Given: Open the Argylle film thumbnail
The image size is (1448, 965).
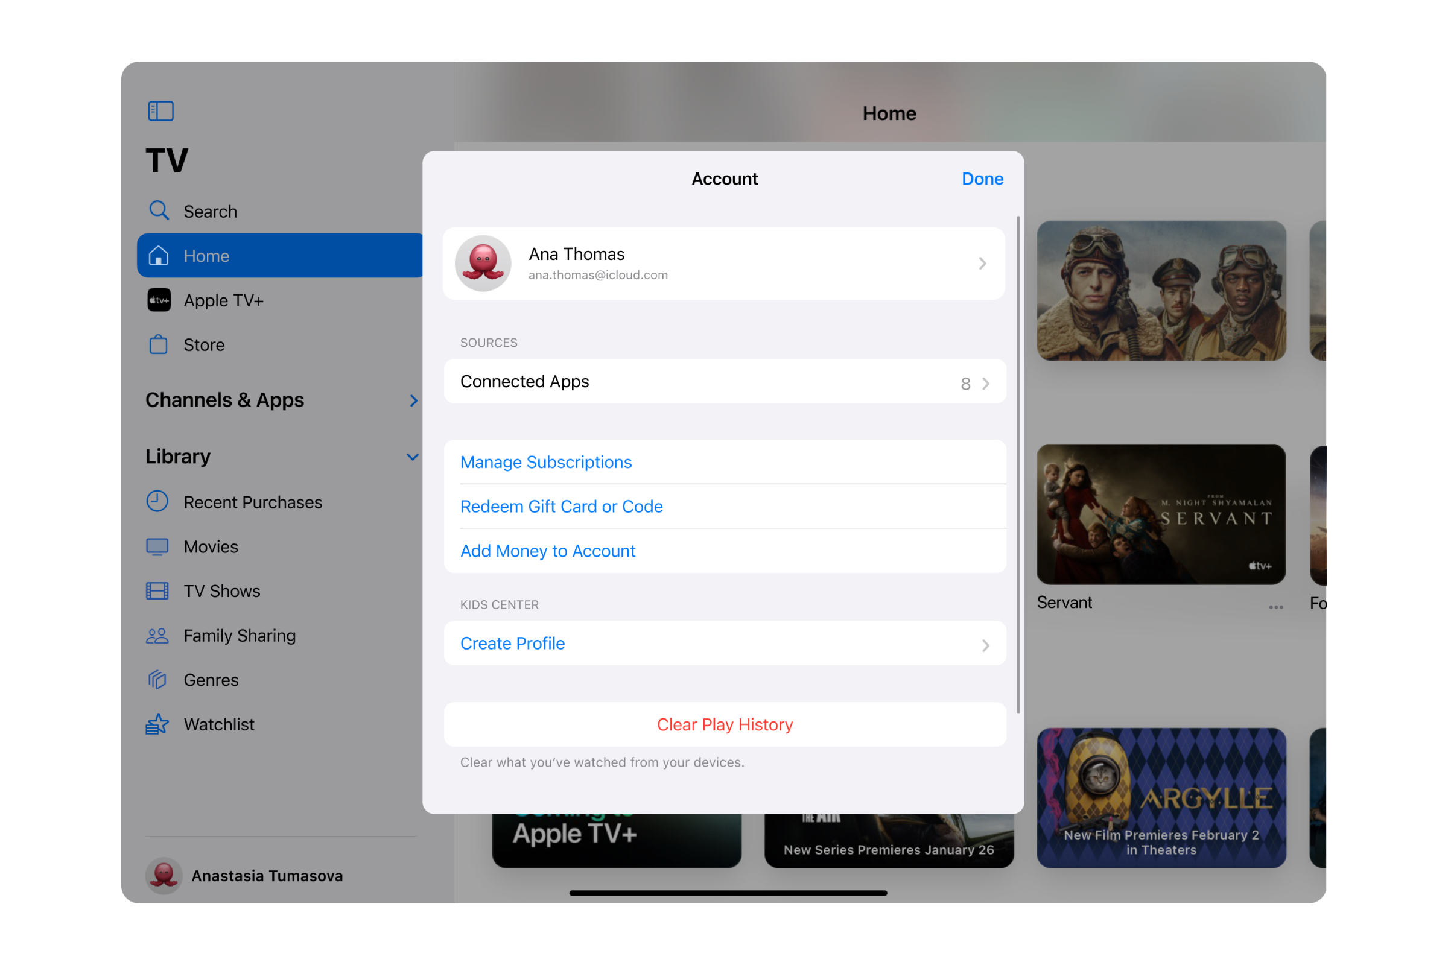Looking at the screenshot, I should point(1161,798).
